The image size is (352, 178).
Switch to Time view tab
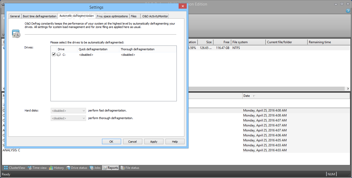pos(37,168)
